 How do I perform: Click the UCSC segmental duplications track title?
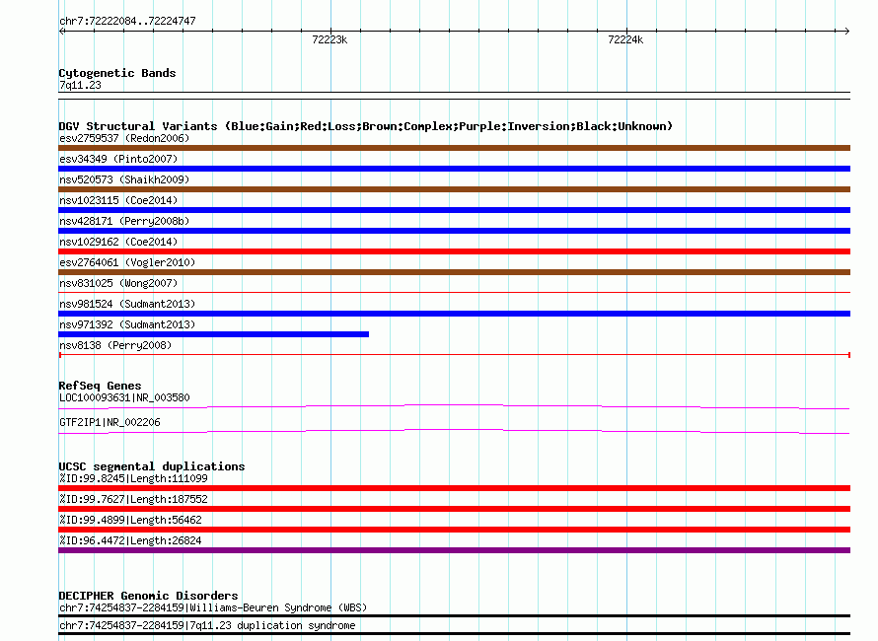click(152, 466)
